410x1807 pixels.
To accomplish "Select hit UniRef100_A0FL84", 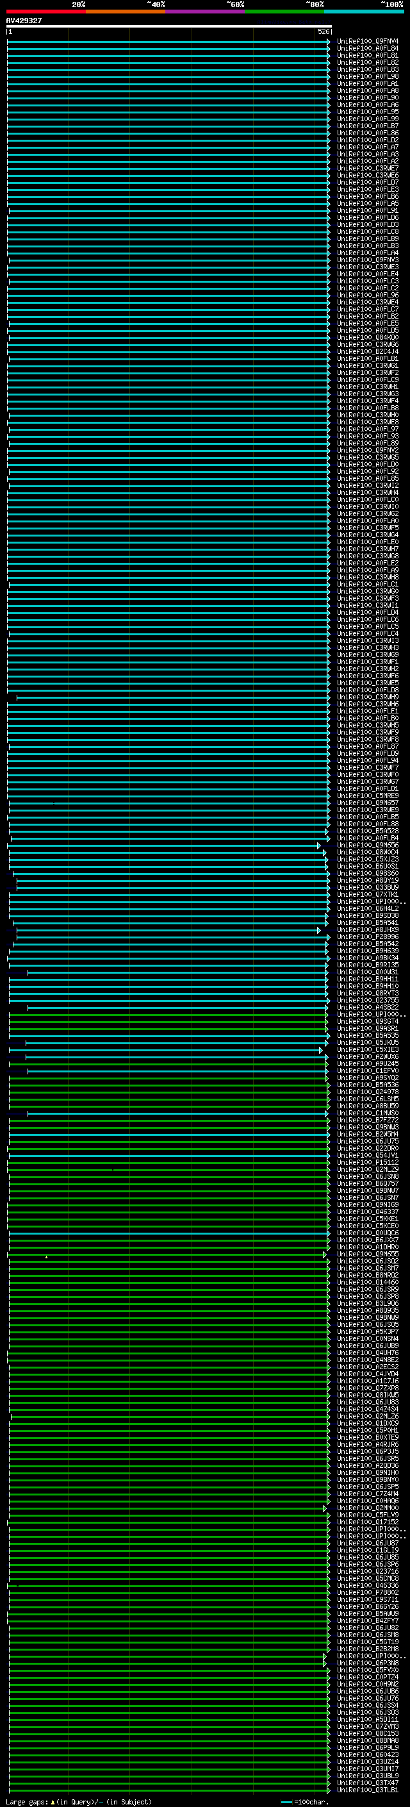I will tap(368, 49).
